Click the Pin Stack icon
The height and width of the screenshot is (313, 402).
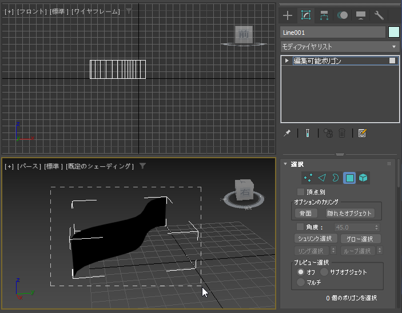pos(287,133)
